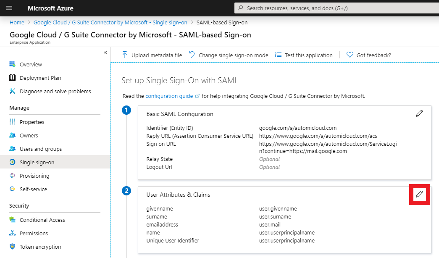Click Test this application

coord(303,55)
